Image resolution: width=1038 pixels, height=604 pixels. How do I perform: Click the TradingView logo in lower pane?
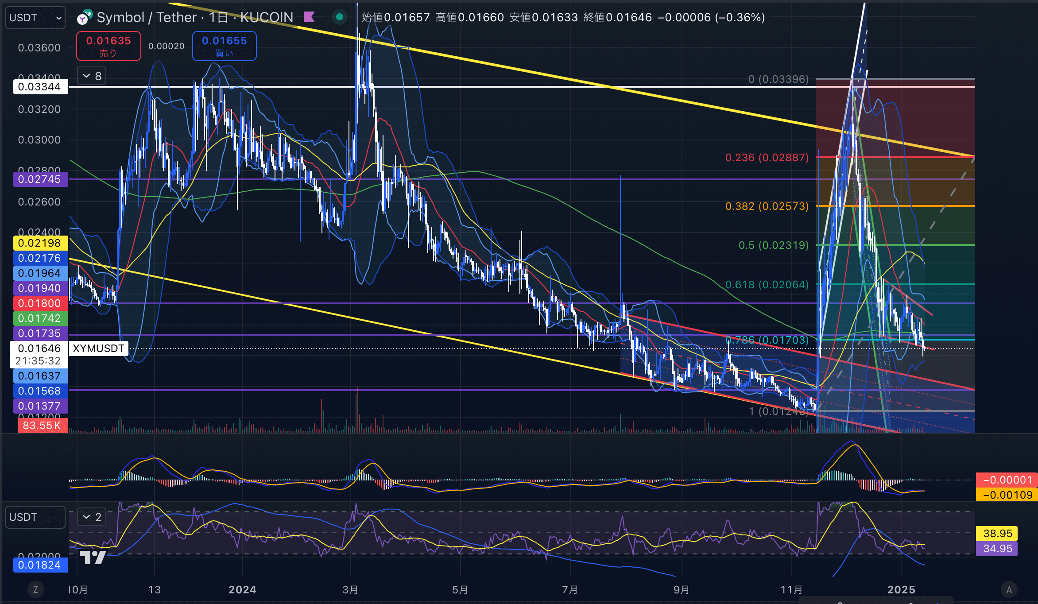coord(93,558)
